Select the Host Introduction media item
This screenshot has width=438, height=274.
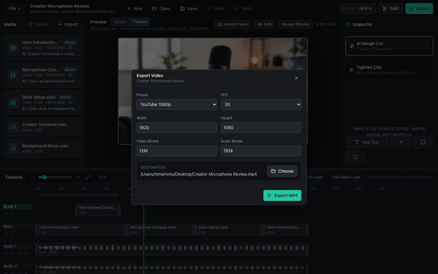click(43, 48)
